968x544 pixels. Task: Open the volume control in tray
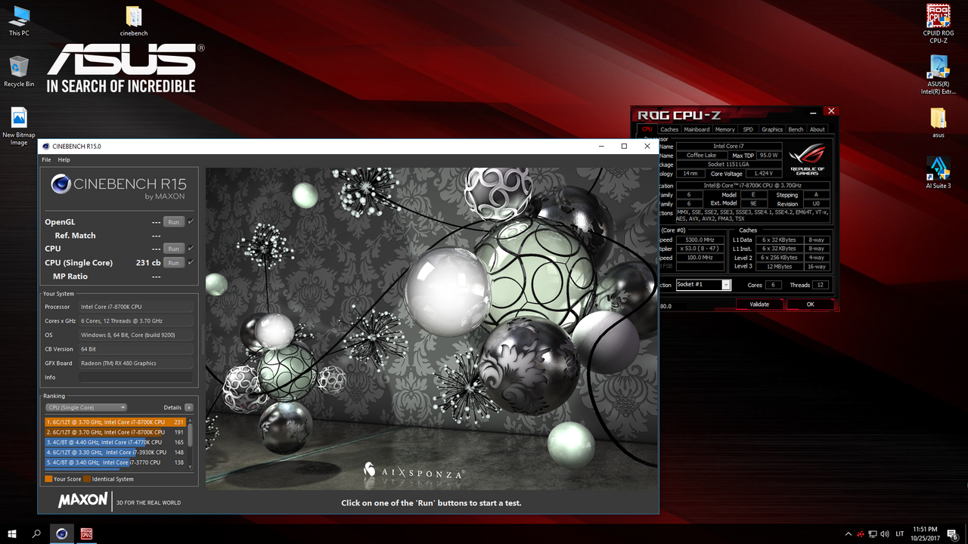point(886,534)
